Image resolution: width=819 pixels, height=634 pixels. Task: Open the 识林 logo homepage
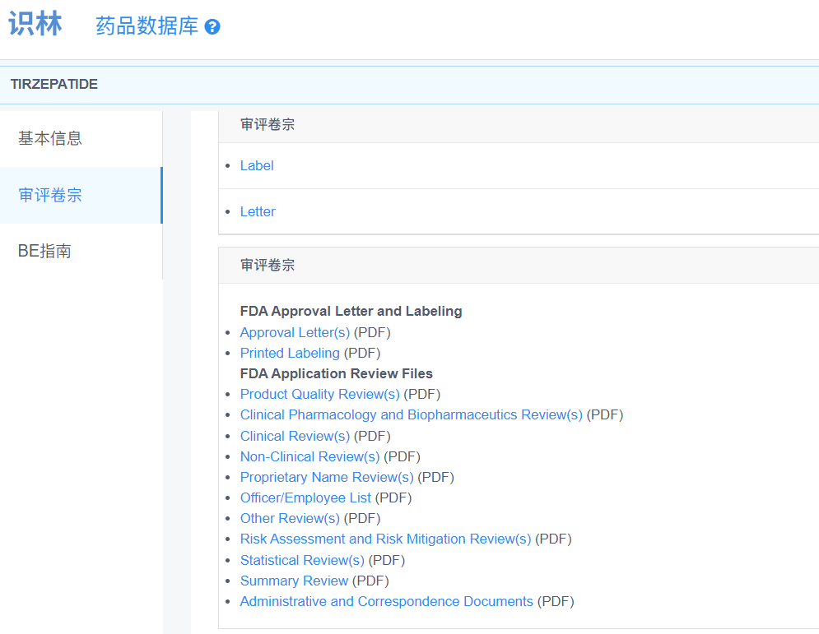point(35,25)
